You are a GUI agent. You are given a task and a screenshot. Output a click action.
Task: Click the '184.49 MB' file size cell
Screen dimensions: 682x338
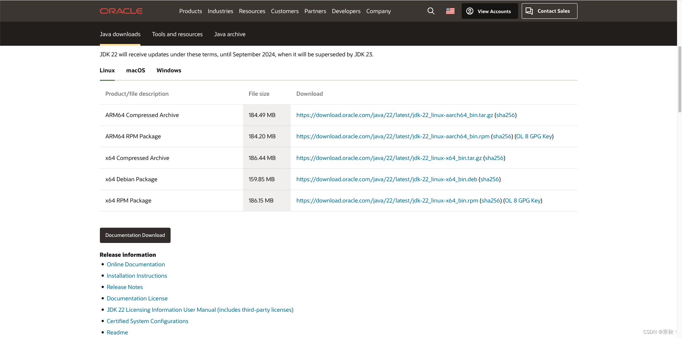click(x=267, y=115)
